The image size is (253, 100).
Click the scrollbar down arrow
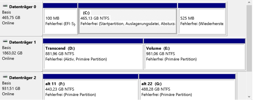(249, 97)
